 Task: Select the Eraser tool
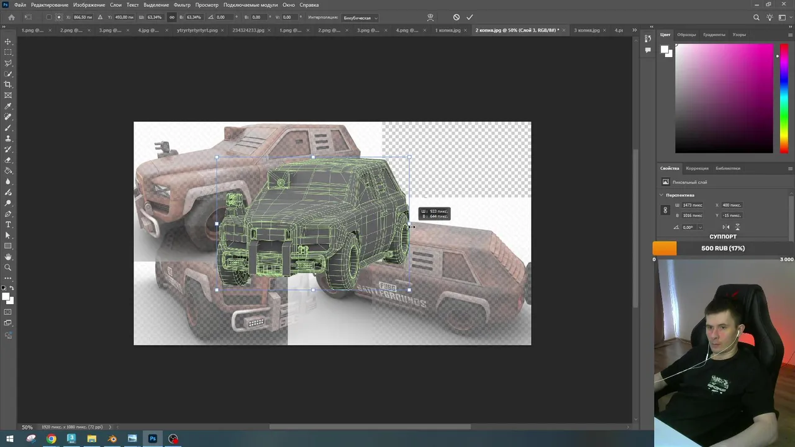8,160
